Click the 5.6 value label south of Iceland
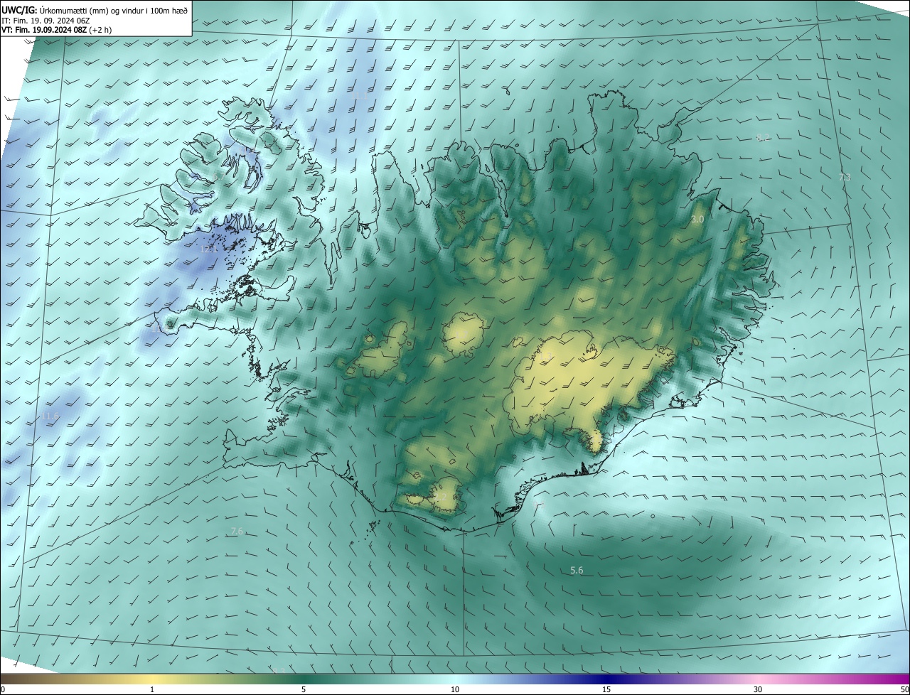The height and width of the screenshot is (695, 910). 577,571
